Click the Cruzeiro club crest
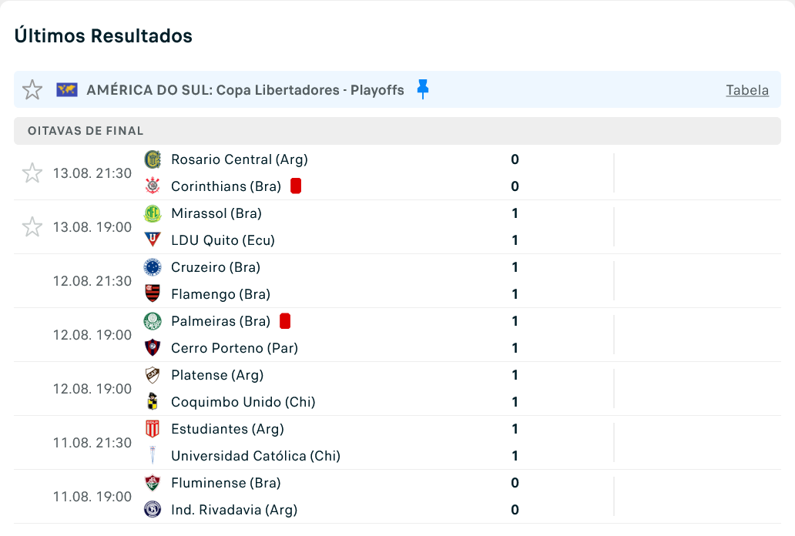 tap(153, 266)
